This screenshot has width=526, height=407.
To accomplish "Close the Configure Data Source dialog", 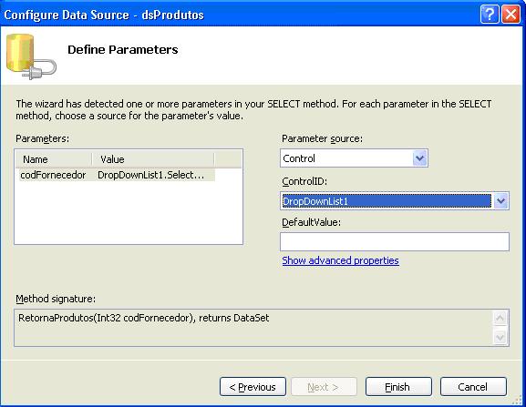I will click(511, 15).
